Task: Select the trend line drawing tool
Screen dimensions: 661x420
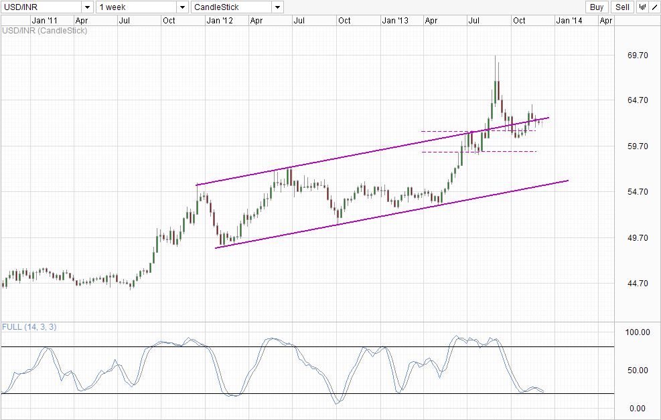Action: (x=654, y=7)
